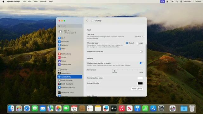Open News from the Dock
Screen dimensions: 203x114
tap(129, 108)
